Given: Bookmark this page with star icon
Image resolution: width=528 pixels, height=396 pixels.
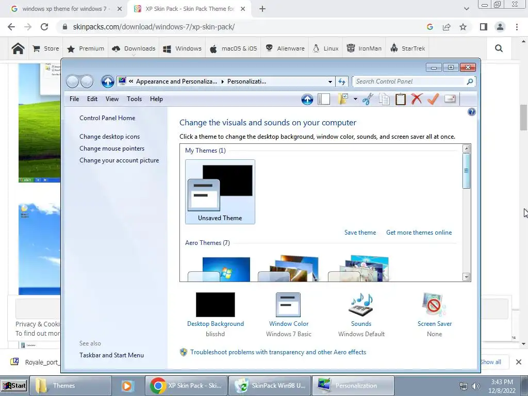Looking at the screenshot, I should 463,27.
